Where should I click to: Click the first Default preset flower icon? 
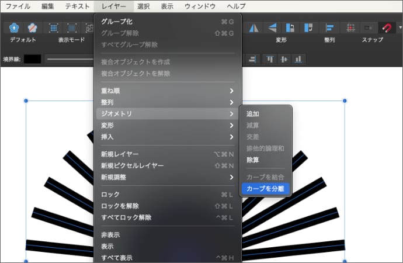click(14, 27)
